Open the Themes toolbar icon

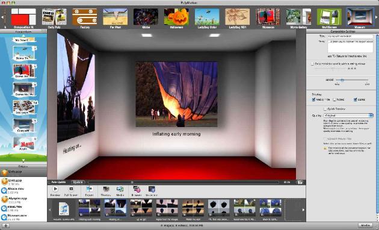(106, 189)
